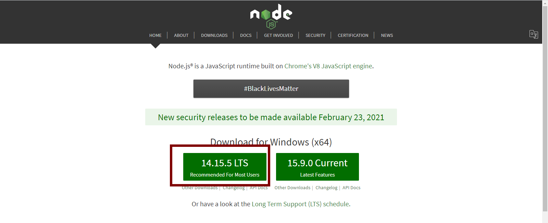This screenshot has width=548, height=223.
Task: Open API Docs for Current version
Action: [351, 187]
